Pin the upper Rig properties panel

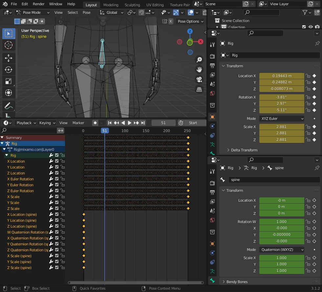pos(317,43)
